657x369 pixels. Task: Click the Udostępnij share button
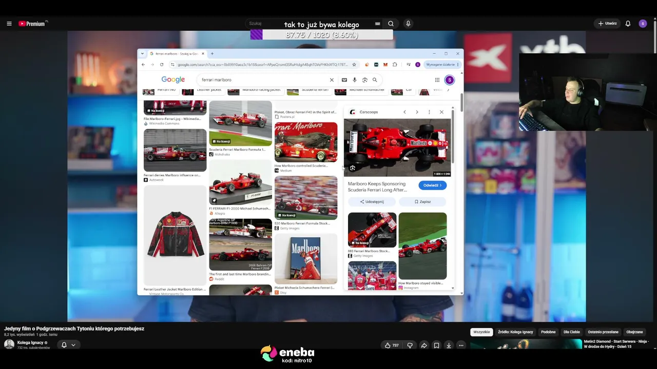pyautogui.click(x=372, y=201)
